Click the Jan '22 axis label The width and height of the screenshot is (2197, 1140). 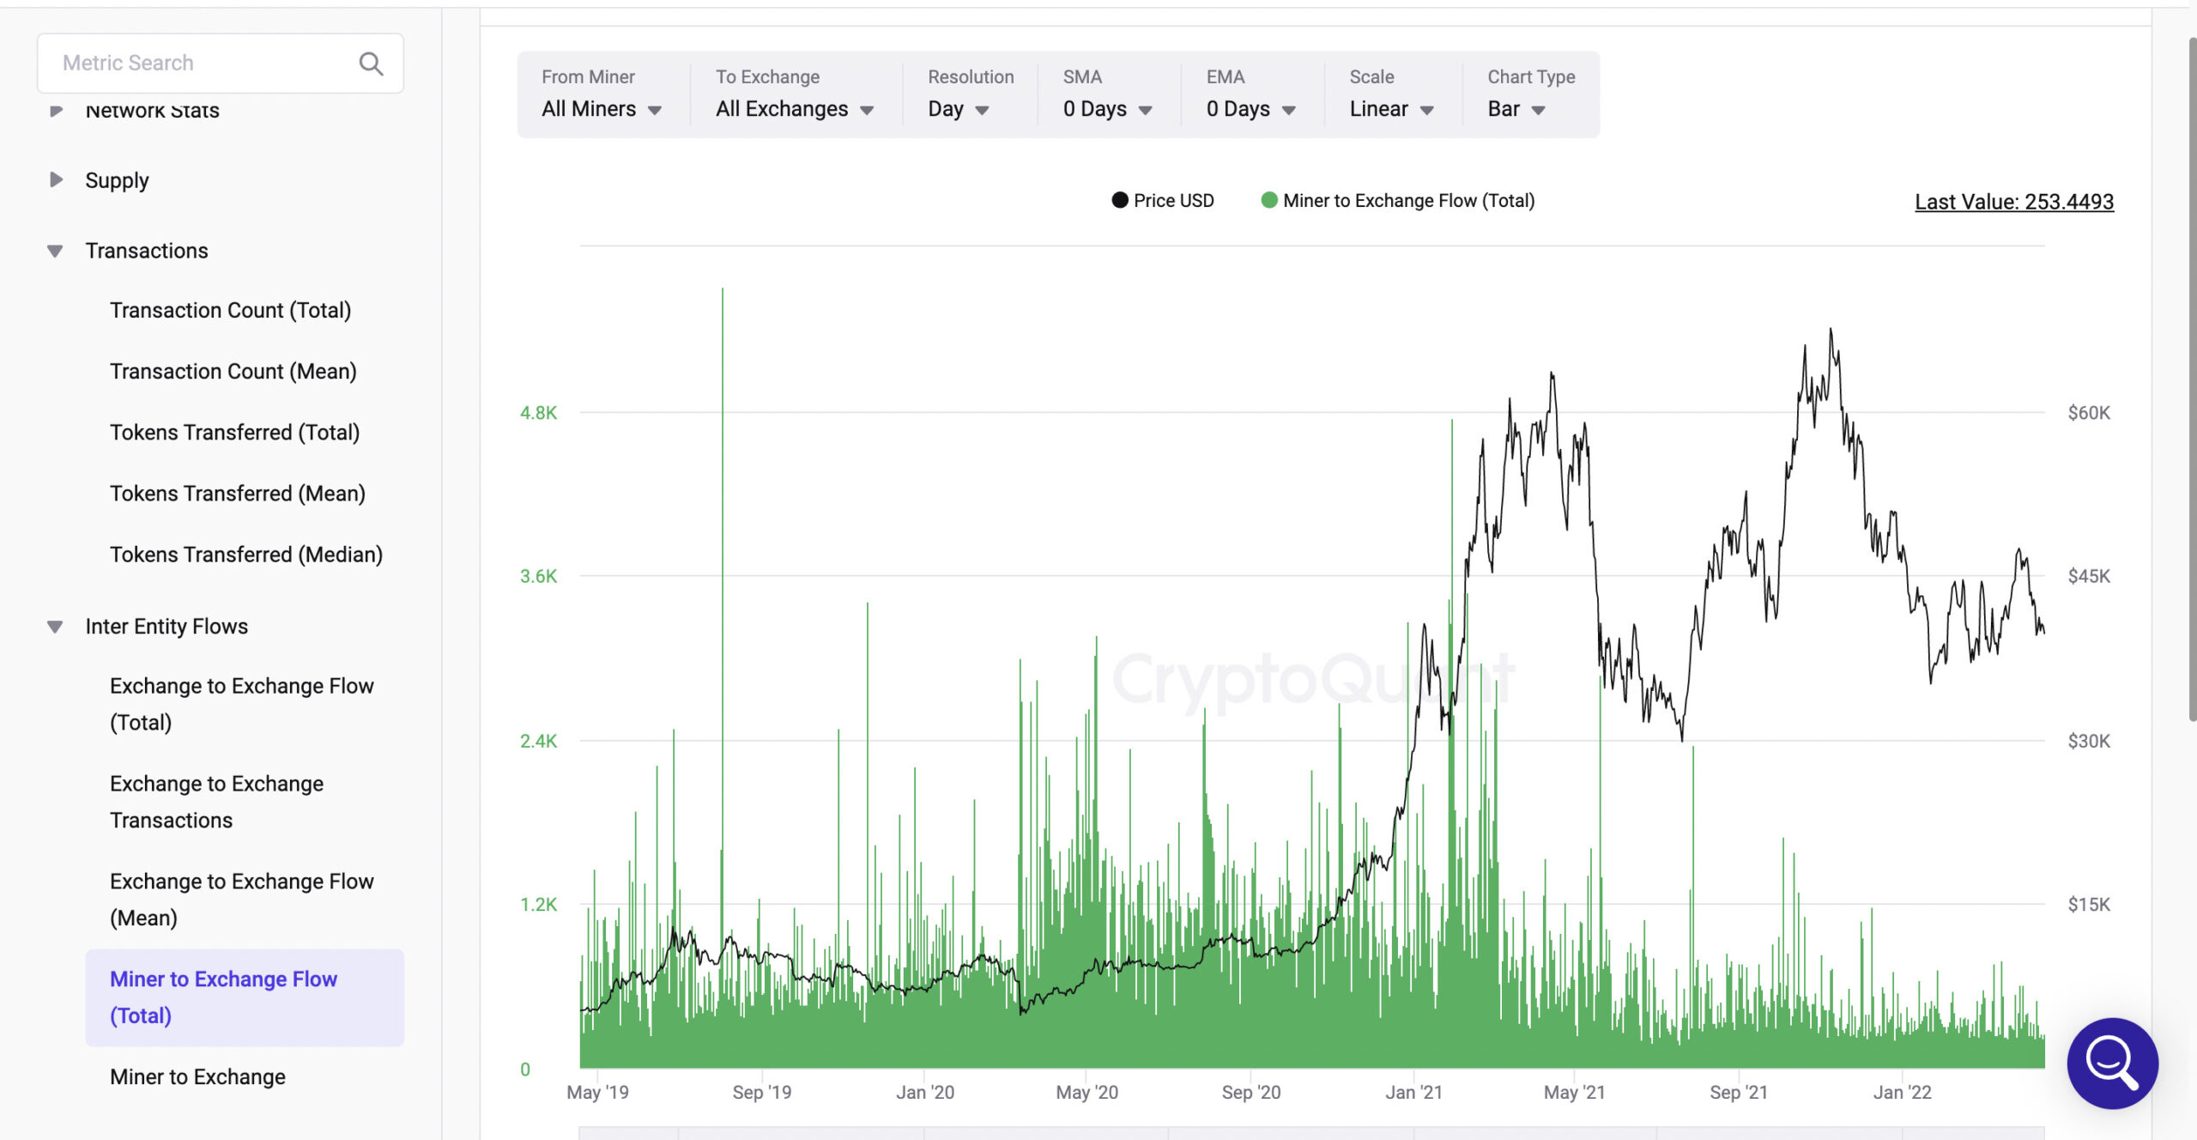coord(1902,1092)
